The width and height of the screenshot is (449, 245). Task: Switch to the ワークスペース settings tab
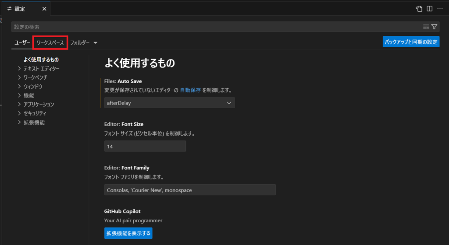(50, 43)
